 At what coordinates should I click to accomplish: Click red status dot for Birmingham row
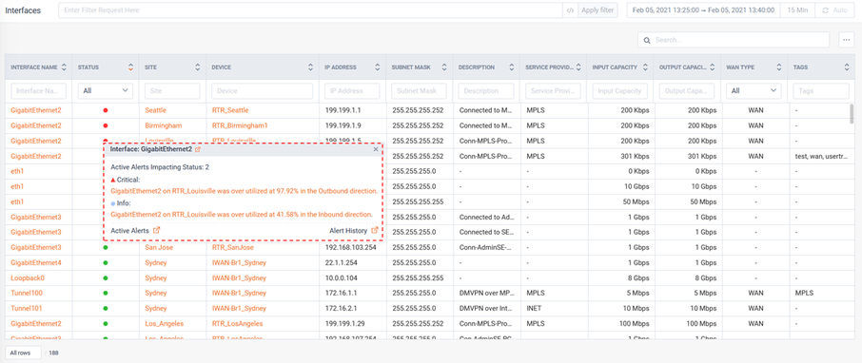106,125
